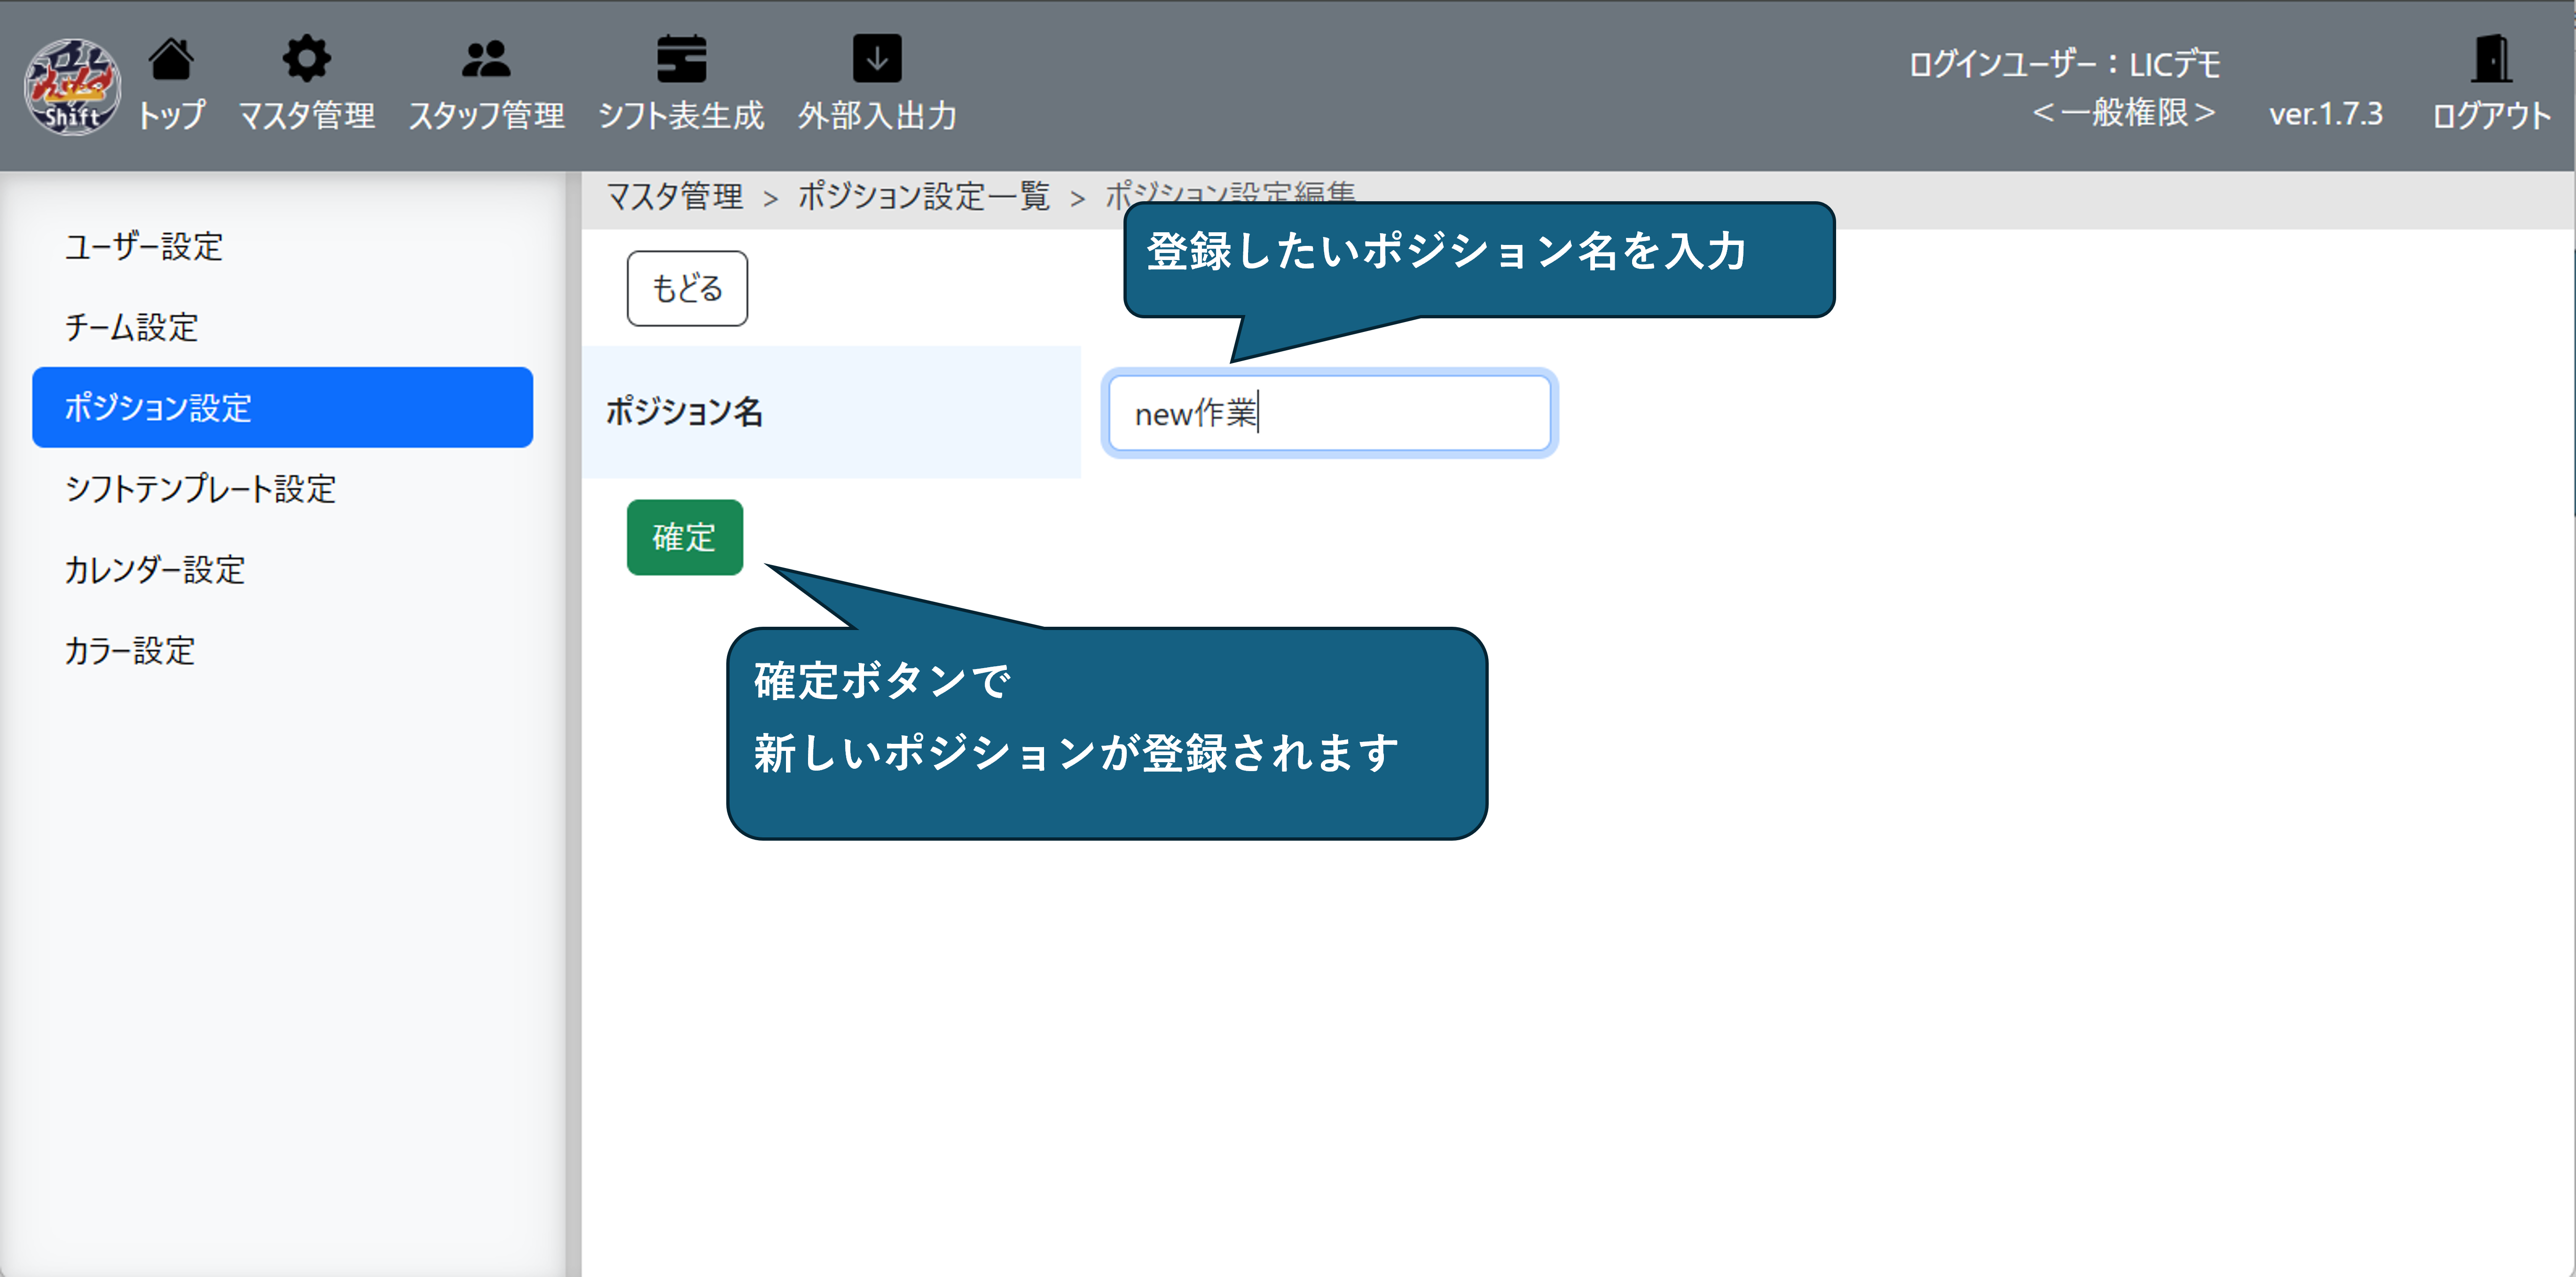Viewport: 2576px width, 1277px height.
Task: Open スタッフ管理 via the people icon
Action: point(486,59)
